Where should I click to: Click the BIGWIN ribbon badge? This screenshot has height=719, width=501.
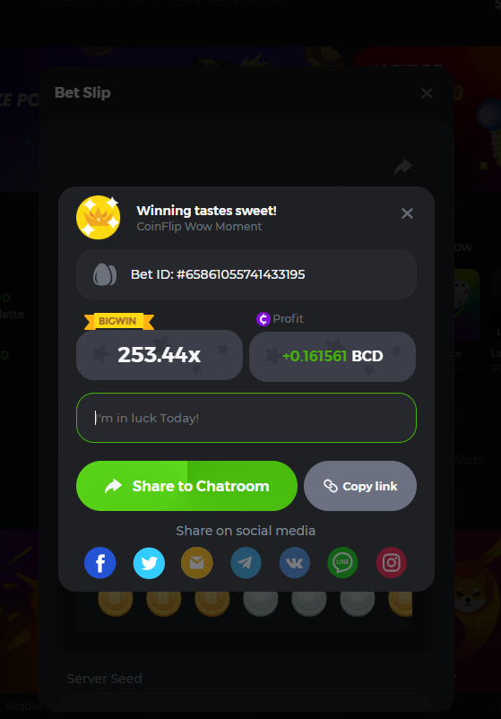pos(118,321)
